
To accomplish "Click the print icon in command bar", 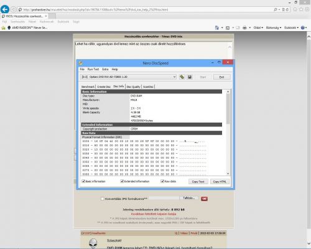I will [244, 27].
